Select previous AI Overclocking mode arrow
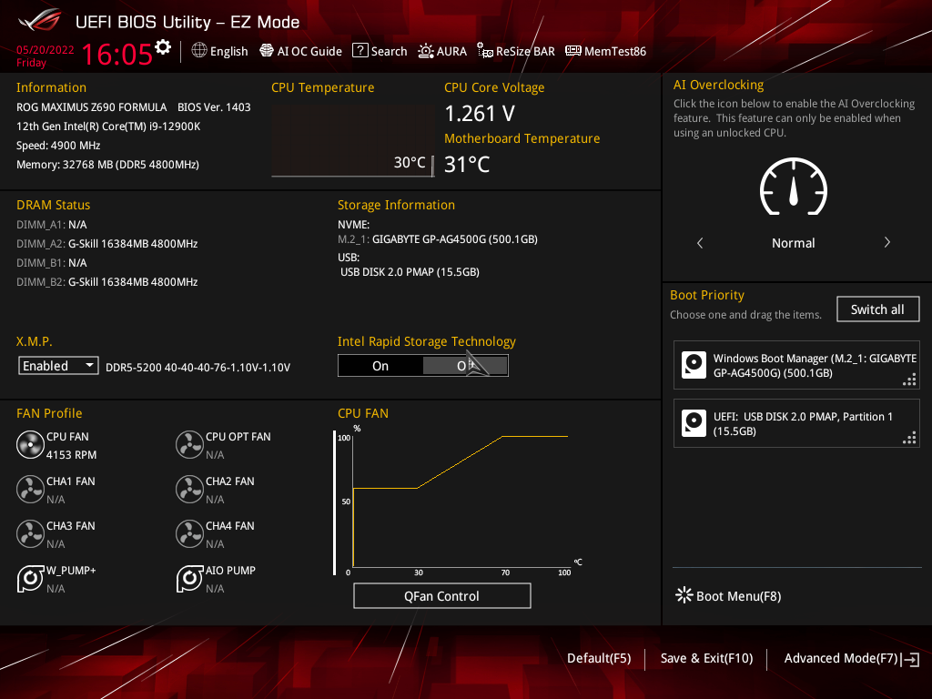Image resolution: width=932 pixels, height=699 pixels. [700, 242]
